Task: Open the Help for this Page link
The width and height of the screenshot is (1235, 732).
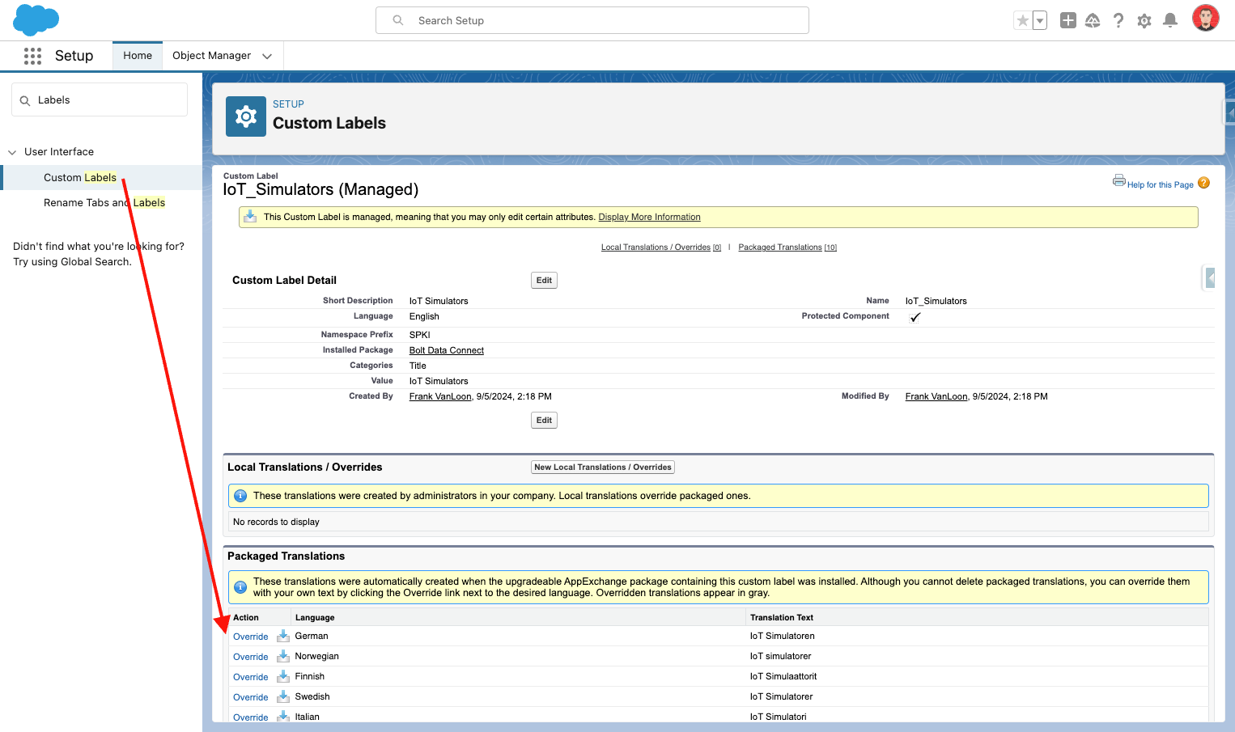Action: coord(1161,184)
